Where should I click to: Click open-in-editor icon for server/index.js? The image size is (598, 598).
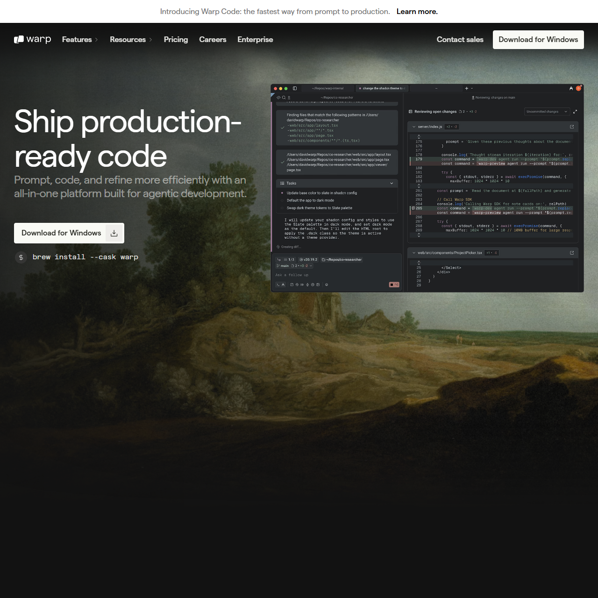[572, 127]
